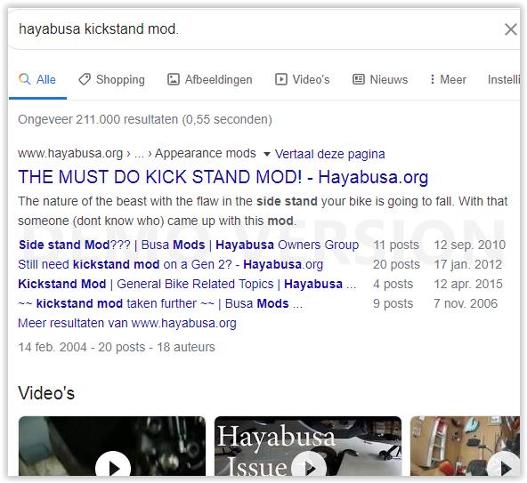The height and width of the screenshot is (483, 527).
Task: Click the '12 apr. 2015' date
Action: pos(468,284)
